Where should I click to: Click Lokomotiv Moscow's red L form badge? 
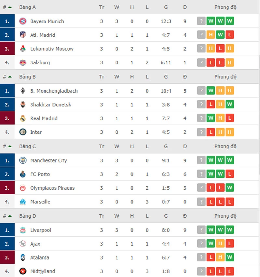[x=220, y=48]
